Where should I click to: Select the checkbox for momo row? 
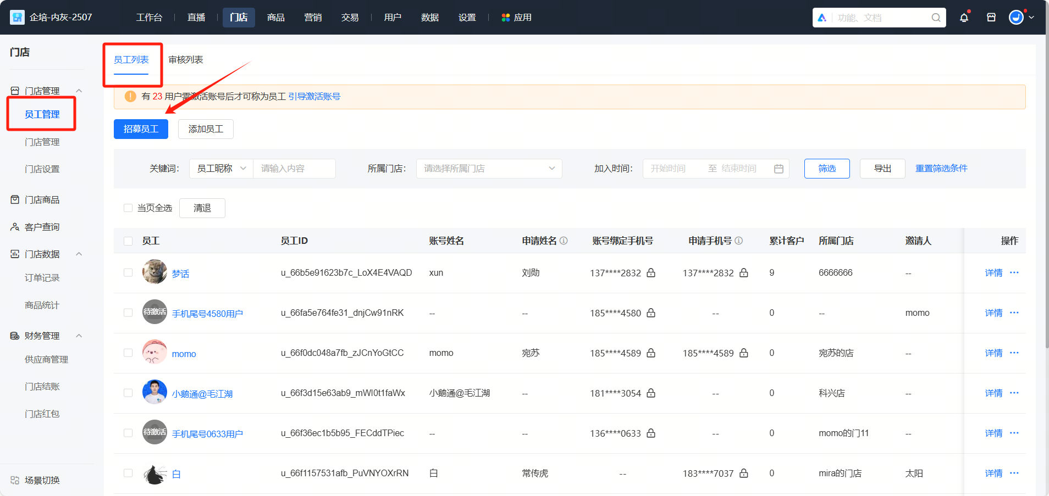pos(128,353)
